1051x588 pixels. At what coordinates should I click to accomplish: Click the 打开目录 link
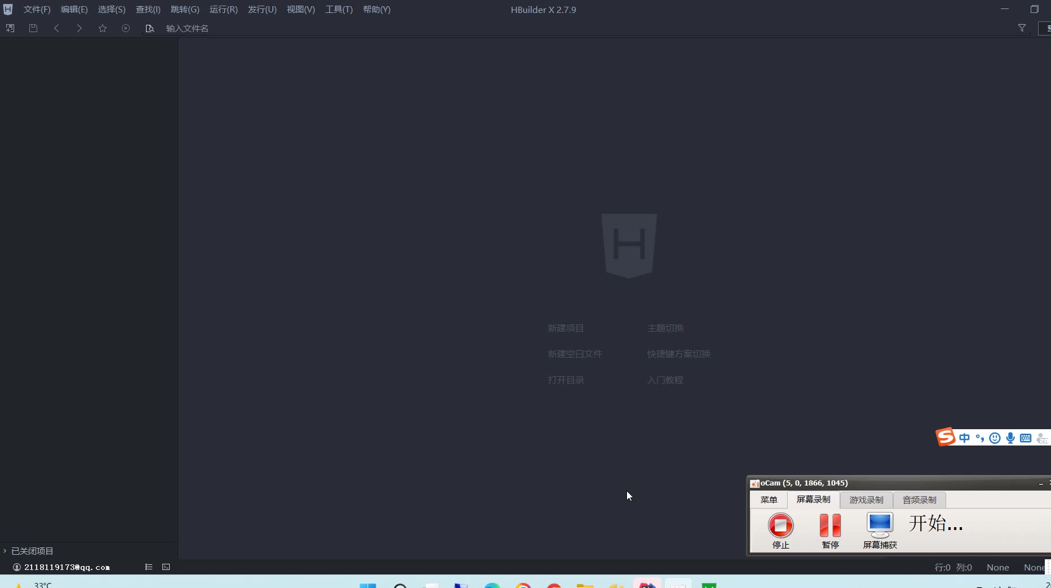click(x=566, y=380)
